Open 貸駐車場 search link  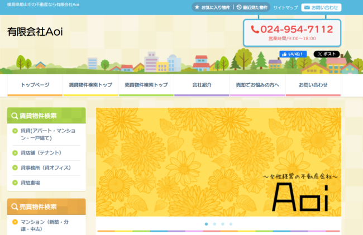30,183
